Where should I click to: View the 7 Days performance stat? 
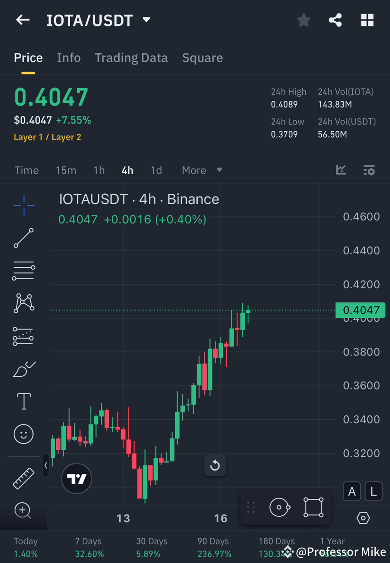coord(89,546)
